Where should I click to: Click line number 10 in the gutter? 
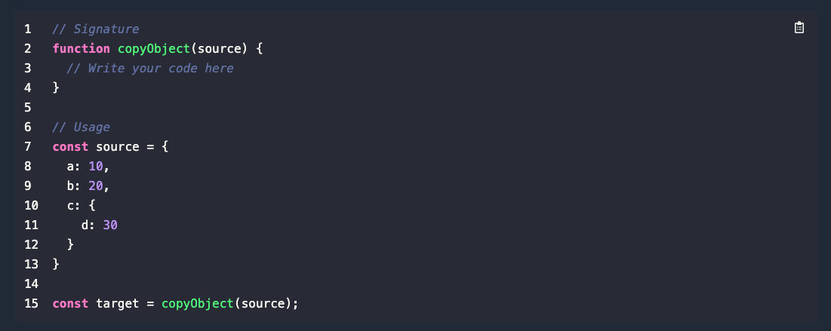click(31, 206)
